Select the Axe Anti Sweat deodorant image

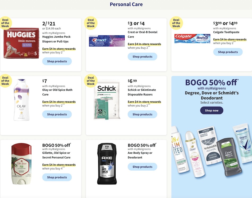[107, 164]
